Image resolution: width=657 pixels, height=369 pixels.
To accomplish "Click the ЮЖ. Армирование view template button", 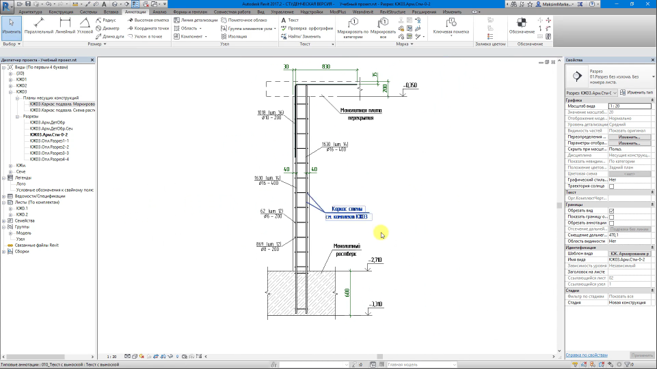I will tap(630, 254).
